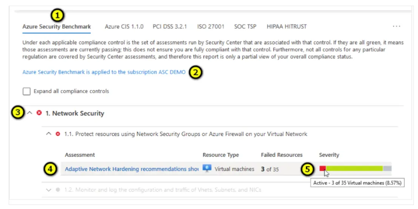The height and width of the screenshot is (209, 418).
Task: Click the red failed icon beside Network Security
Action: click(39, 113)
